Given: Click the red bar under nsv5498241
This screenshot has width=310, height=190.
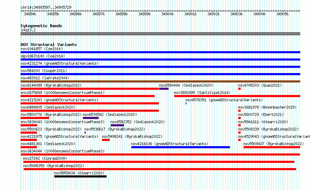Looking at the screenshot, I should point(106,140).
